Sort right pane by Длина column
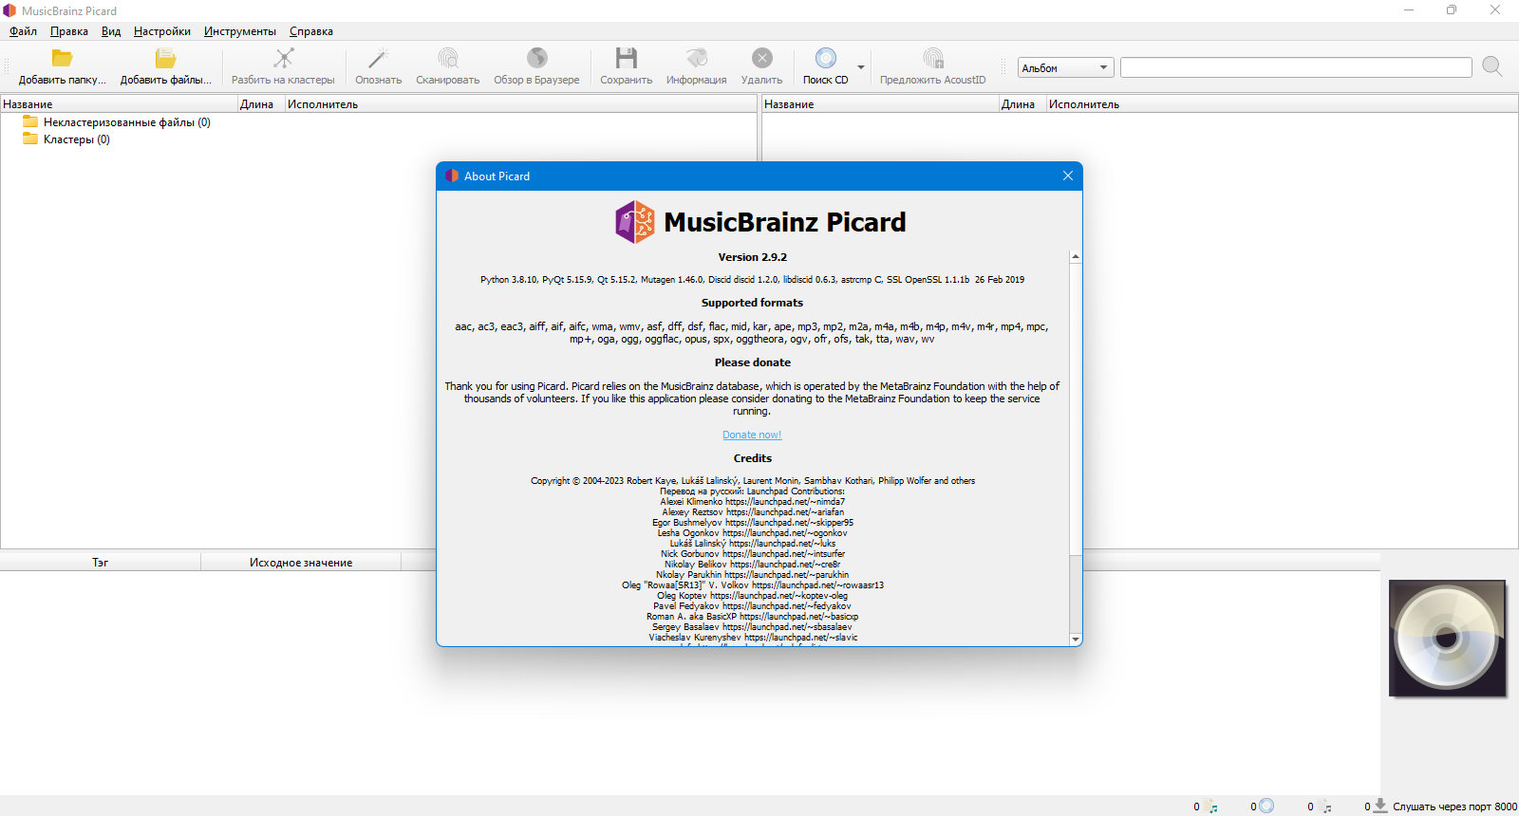 click(1022, 104)
